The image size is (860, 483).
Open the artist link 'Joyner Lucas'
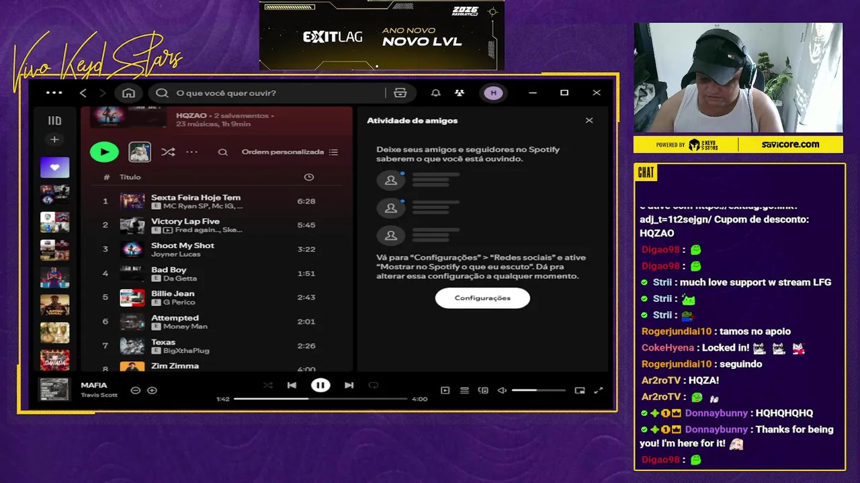click(x=175, y=254)
